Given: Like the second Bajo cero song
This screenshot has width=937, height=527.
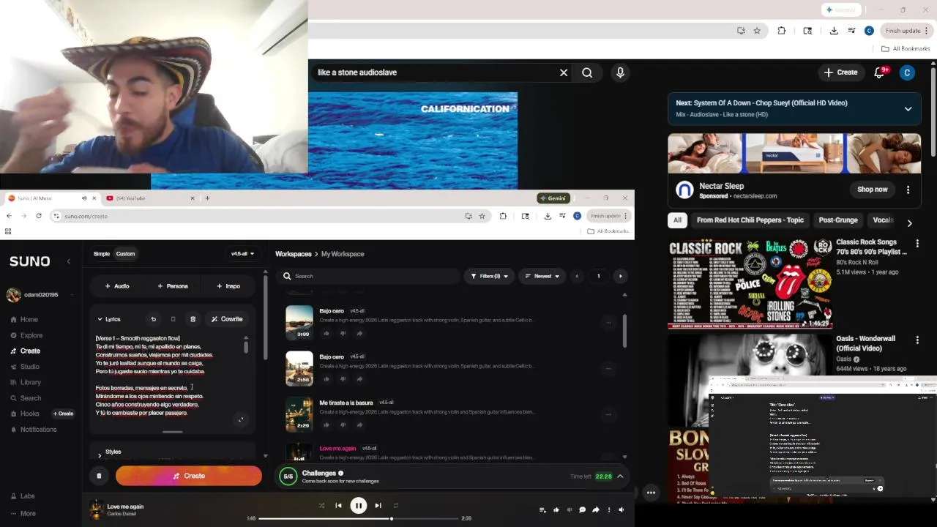Looking at the screenshot, I should tap(326, 379).
